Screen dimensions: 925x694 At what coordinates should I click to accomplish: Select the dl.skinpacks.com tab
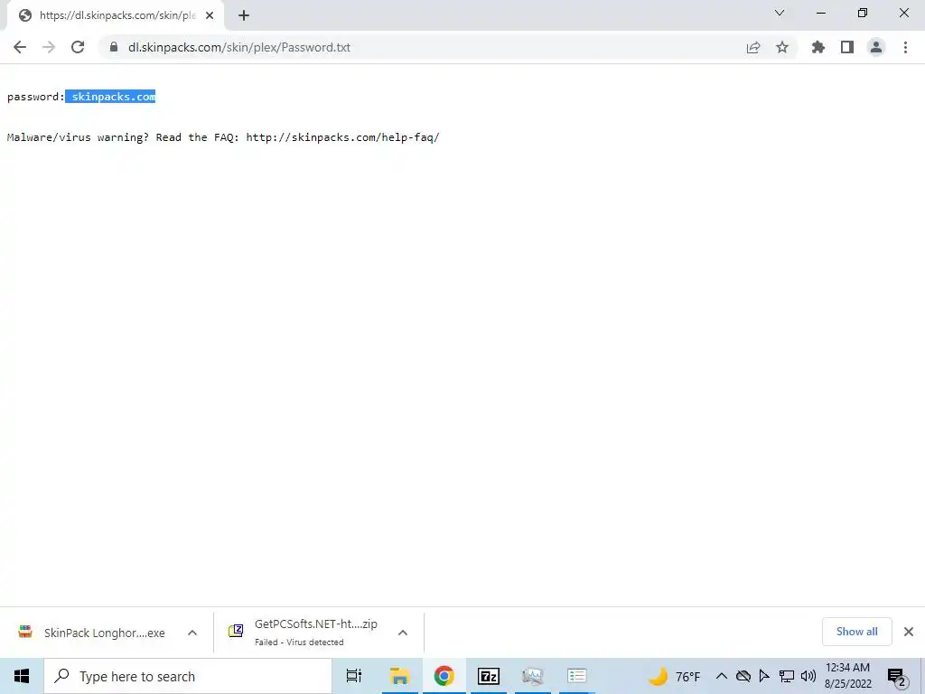point(117,15)
